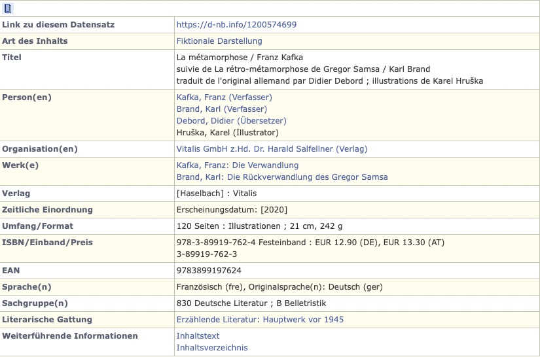Image resolution: width=540 pixels, height=357 pixels.
Task: Open the d-nb.info/1200574699 permalink
Action: (x=236, y=25)
